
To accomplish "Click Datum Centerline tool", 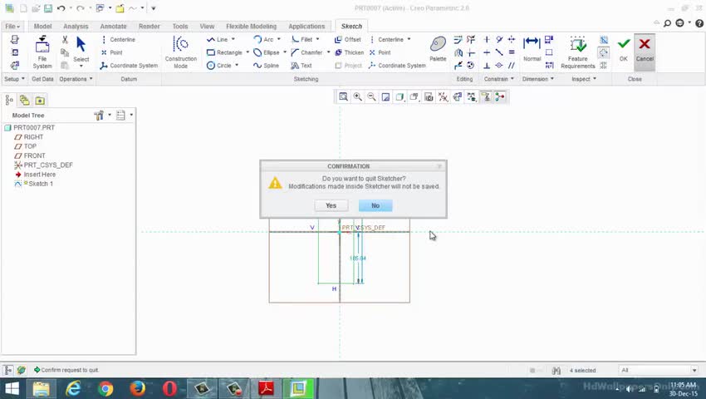I will coord(118,40).
